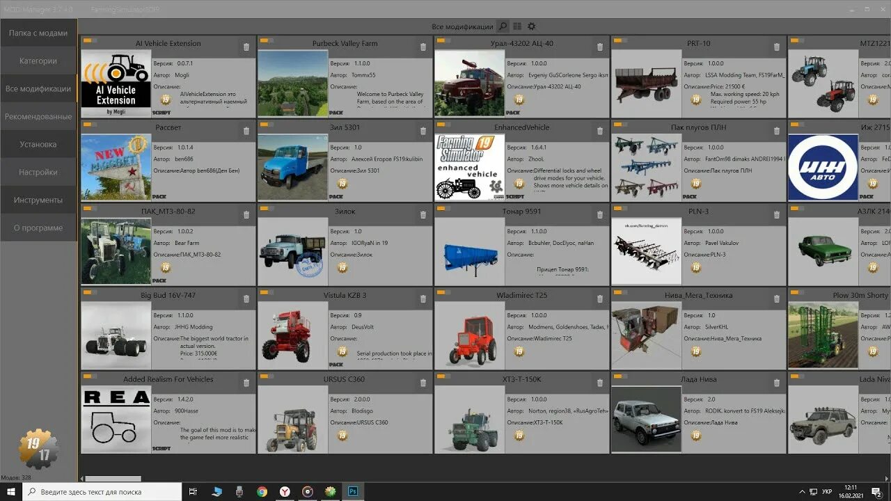Open the Папка с модами sidebar section
The width and height of the screenshot is (891, 501).
click(38, 33)
